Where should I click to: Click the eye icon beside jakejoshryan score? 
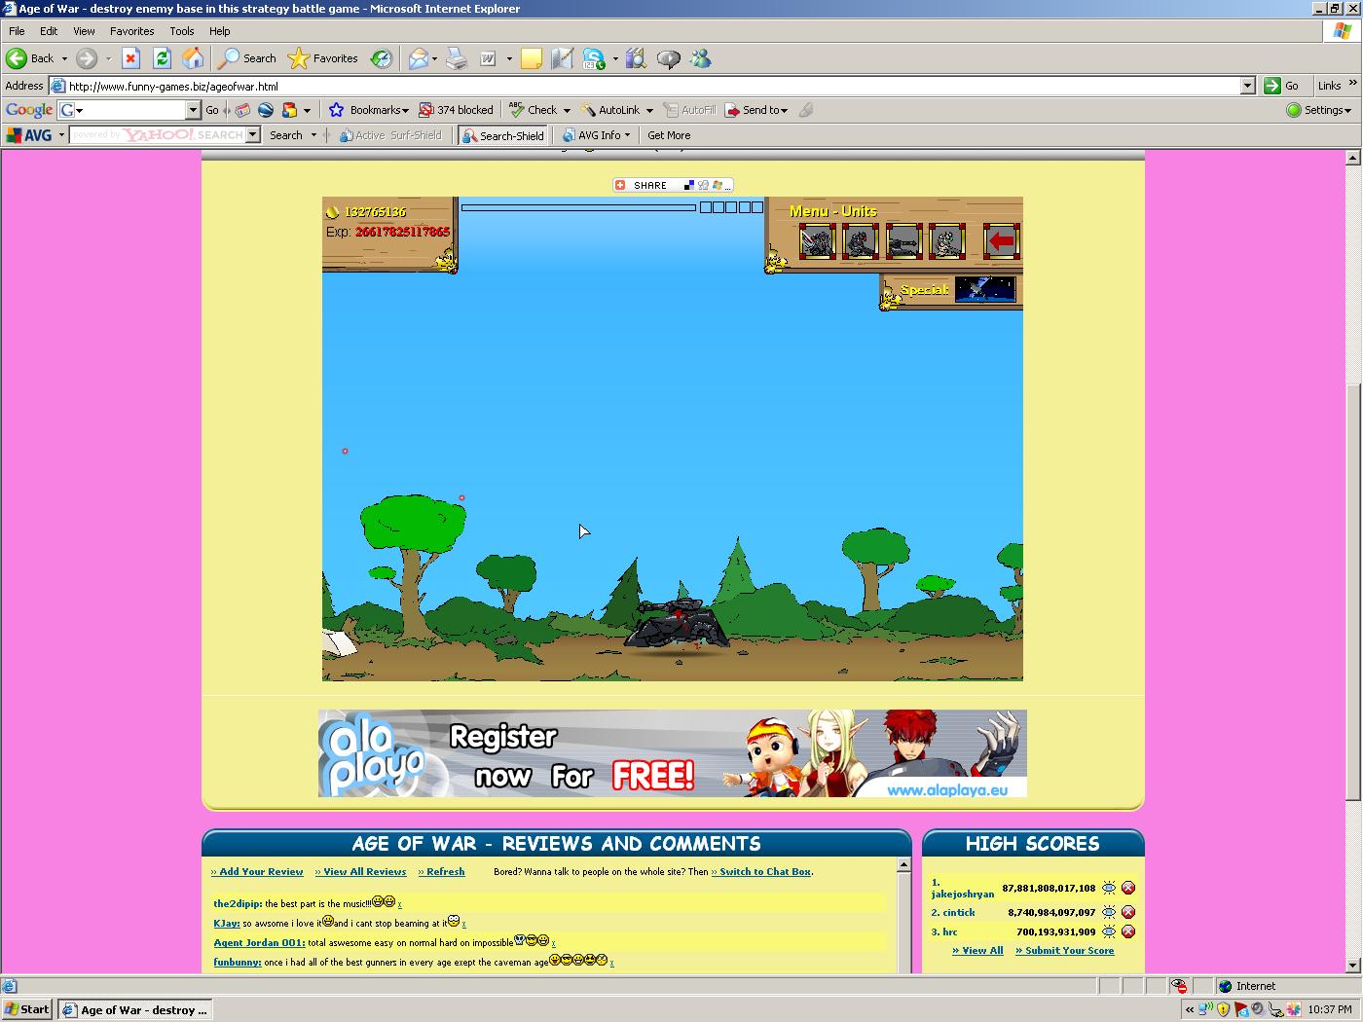coord(1109,888)
